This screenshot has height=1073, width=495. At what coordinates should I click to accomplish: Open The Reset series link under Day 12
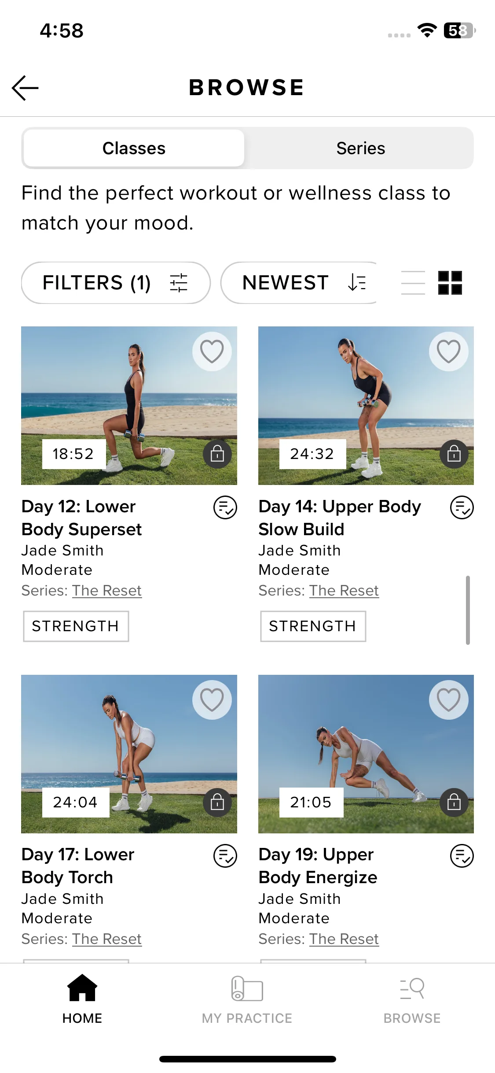[107, 590]
